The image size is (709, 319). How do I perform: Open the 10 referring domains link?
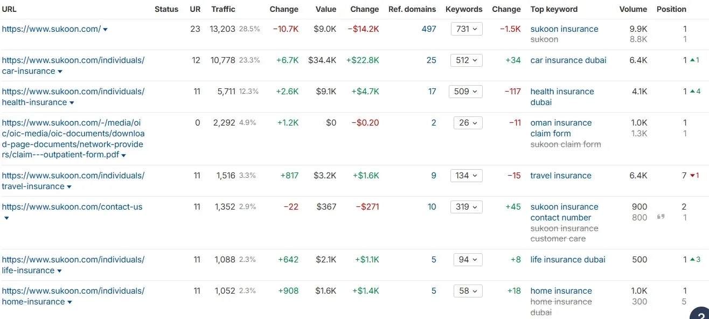click(x=432, y=207)
